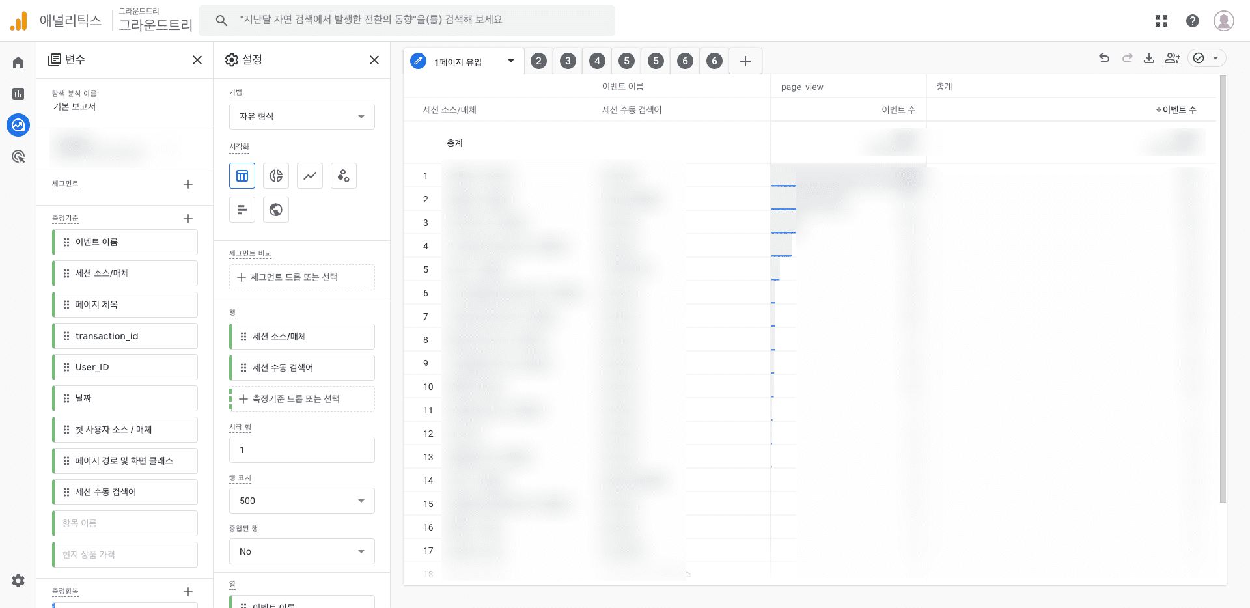Screen dimensions: 1250x608
Task: Open the technique dropdown showing 자유 형식
Action: point(301,117)
